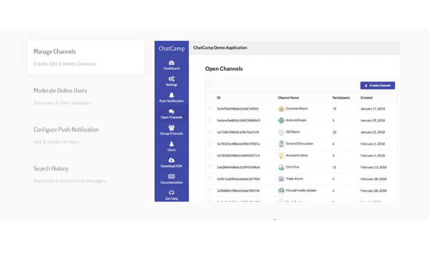429x273 pixels.
Task: Click the Awesome Ideas lightbulb avatar
Action: pos(281,155)
